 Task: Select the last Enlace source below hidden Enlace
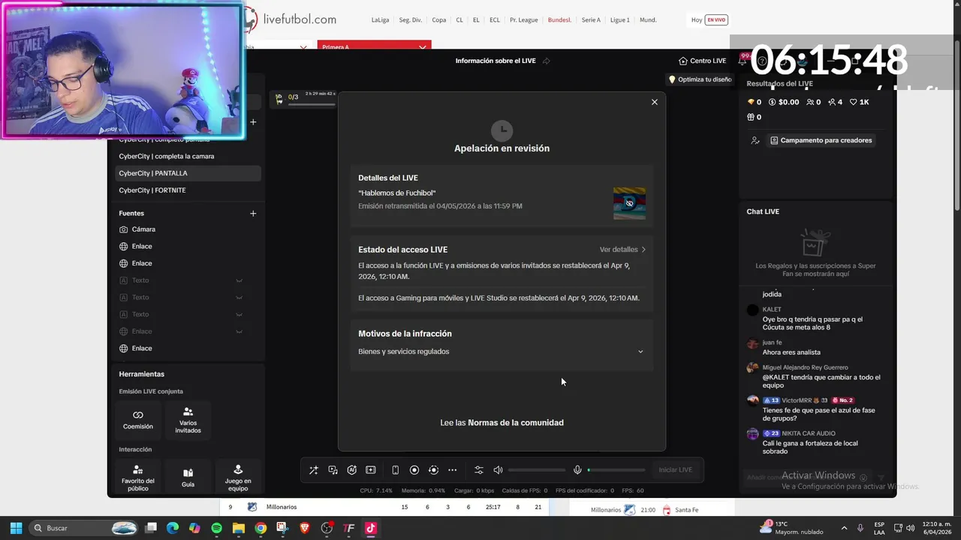pos(188,349)
